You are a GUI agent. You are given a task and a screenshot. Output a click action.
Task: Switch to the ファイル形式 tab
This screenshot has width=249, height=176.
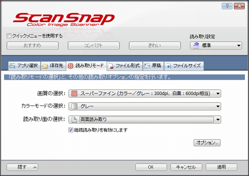125,66
